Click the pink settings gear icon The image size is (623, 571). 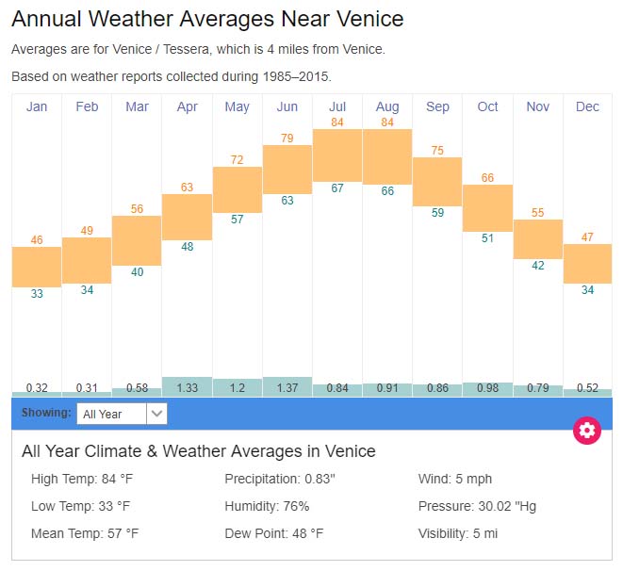(587, 431)
